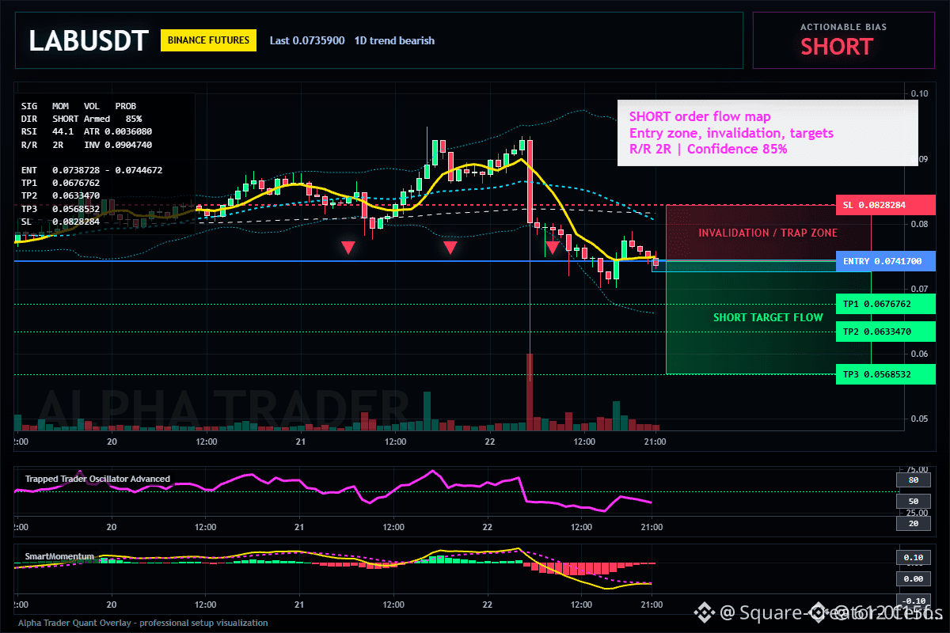Click the large red SHORT bias text
Image resolution: width=950 pixels, height=633 pixels.
(x=836, y=47)
